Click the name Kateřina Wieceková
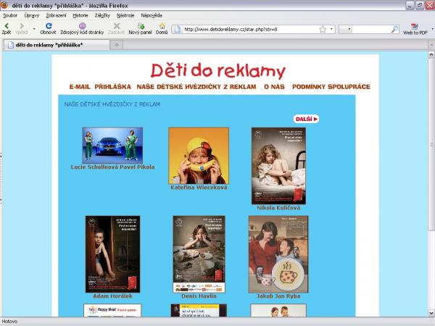This screenshot has height=326, width=435. [x=199, y=188]
